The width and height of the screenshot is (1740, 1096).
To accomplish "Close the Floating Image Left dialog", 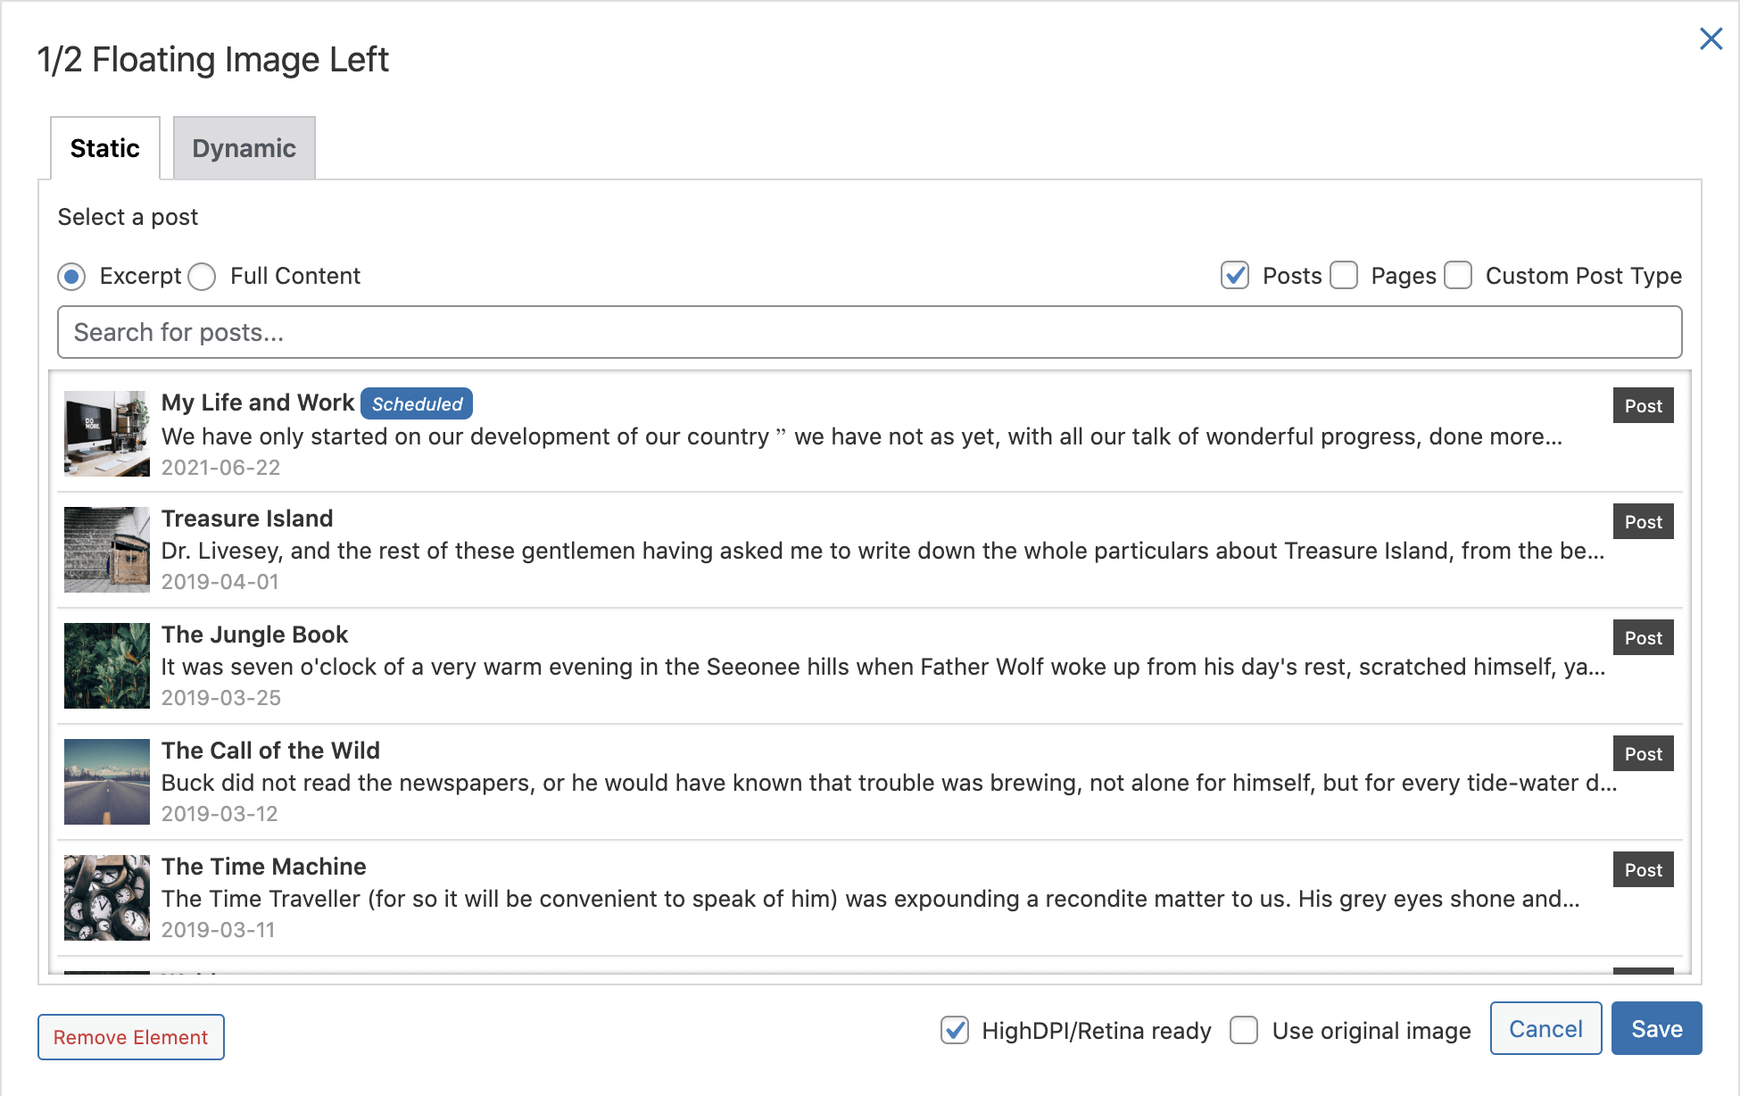I will point(1711,38).
